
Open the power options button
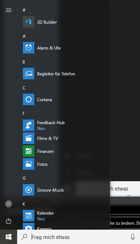(x=9, y=221)
